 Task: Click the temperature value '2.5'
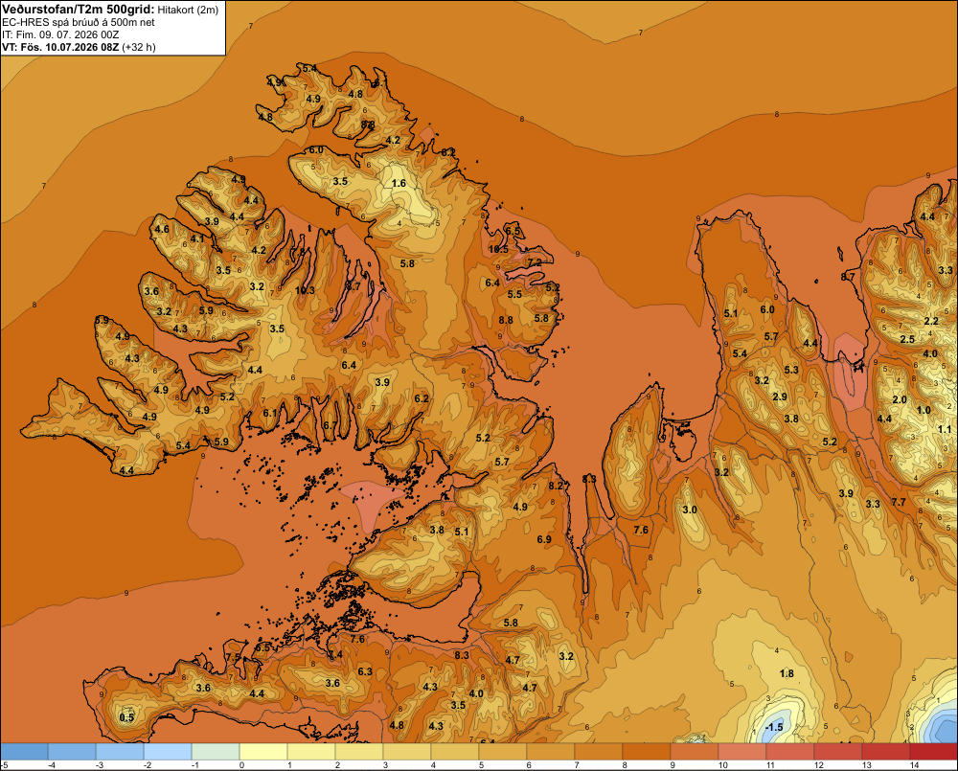907,339
